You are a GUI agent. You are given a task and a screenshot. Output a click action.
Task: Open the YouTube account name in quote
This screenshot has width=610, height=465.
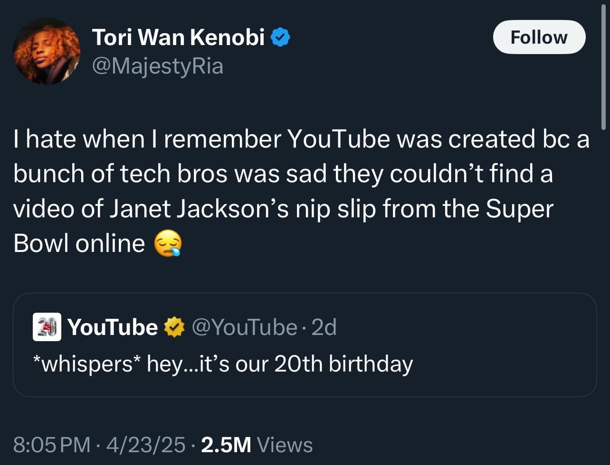click(x=113, y=327)
